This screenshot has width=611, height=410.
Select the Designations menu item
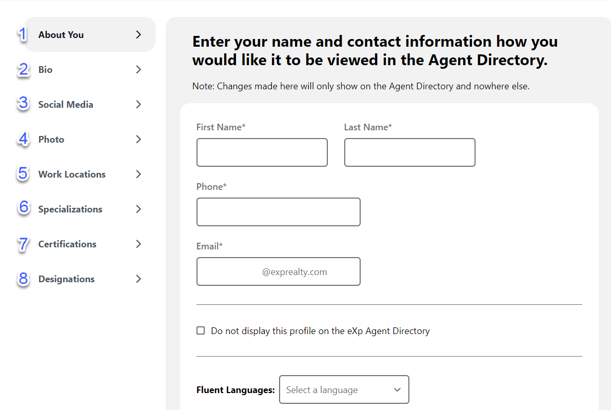point(67,279)
